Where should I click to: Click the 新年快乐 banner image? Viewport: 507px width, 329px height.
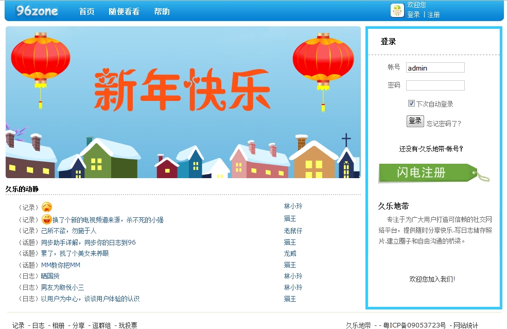tap(183, 102)
